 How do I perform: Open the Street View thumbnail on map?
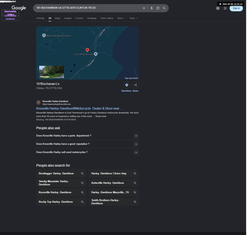coord(52,72)
